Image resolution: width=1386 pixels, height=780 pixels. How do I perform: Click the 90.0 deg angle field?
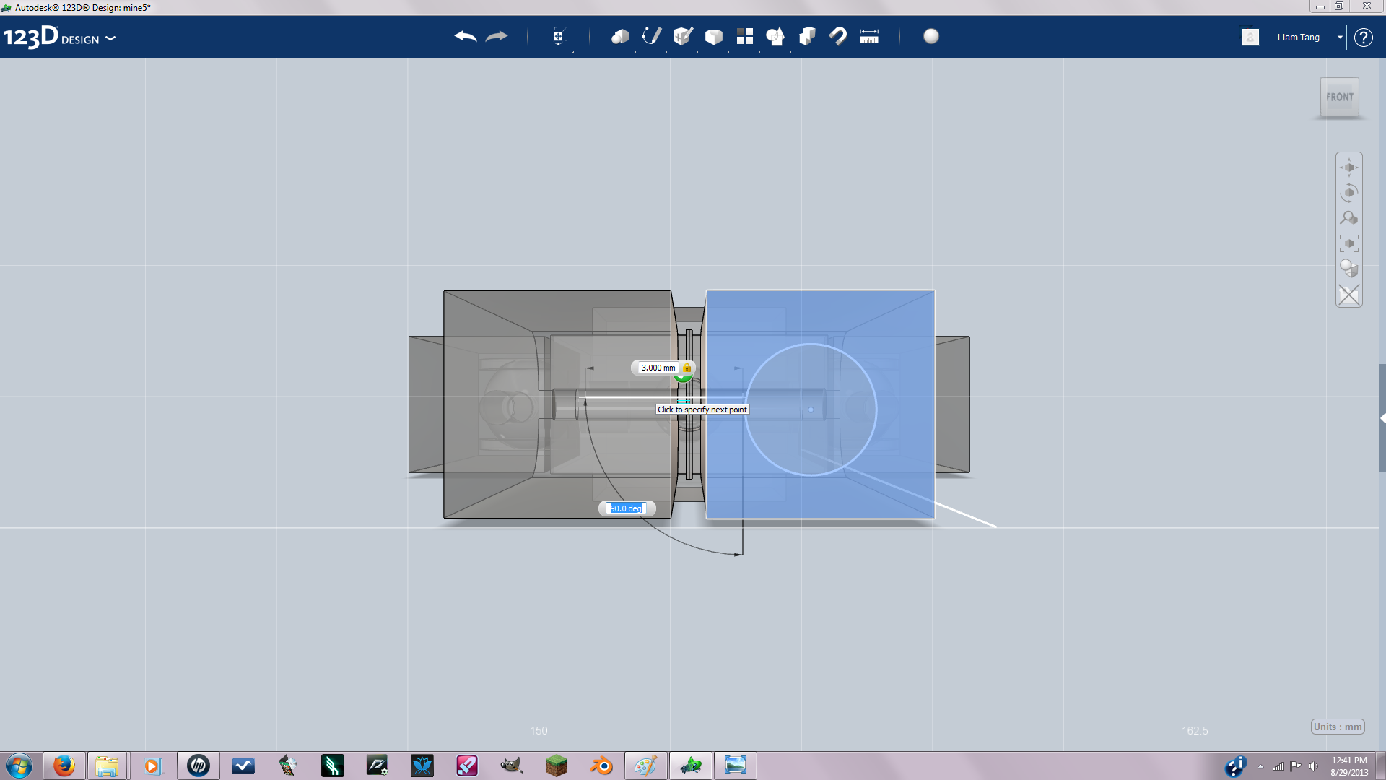pyautogui.click(x=625, y=508)
